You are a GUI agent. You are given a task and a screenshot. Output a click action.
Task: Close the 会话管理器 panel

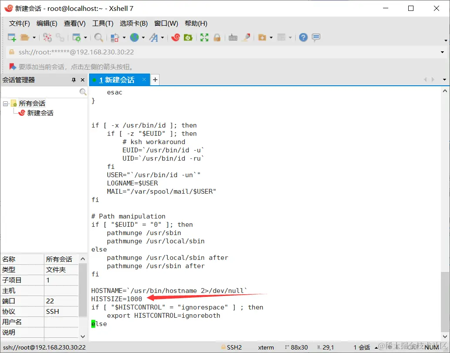click(83, 80)
